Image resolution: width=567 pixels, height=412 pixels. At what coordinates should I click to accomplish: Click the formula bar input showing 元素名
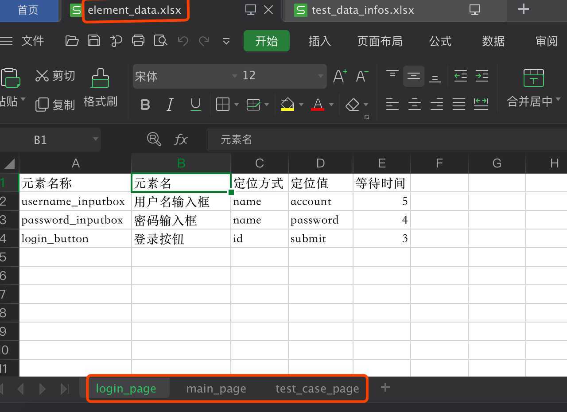tap(388, 140)
